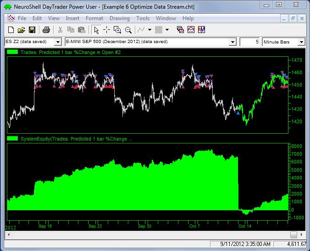310x251 pixels.
Task: Open the Window menu
Action: pos(166,18)
